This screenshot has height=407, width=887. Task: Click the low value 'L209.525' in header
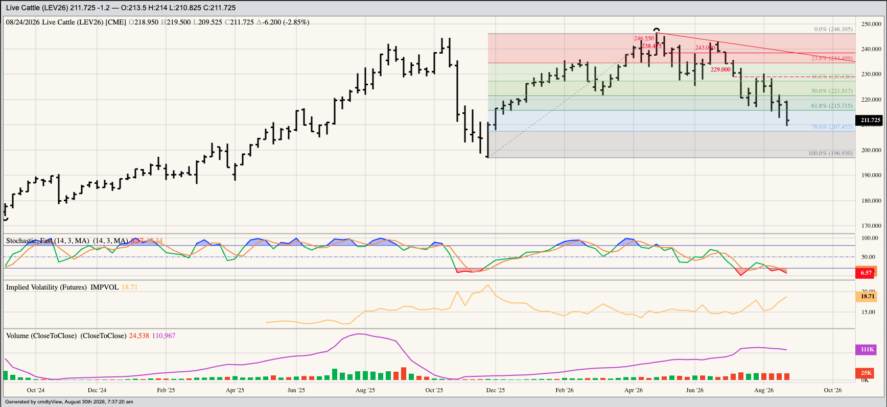tap(207, 22)
